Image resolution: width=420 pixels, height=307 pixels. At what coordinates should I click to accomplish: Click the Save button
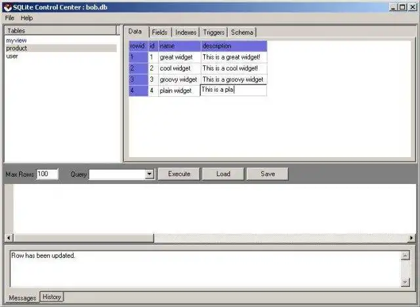click(x=268, y=174)
